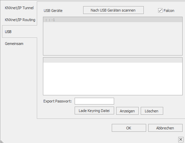The height and width of the screenshot is (143, 185).
Task: Click Nach USB Geräten scannen button
Action: tap(113, 10)
